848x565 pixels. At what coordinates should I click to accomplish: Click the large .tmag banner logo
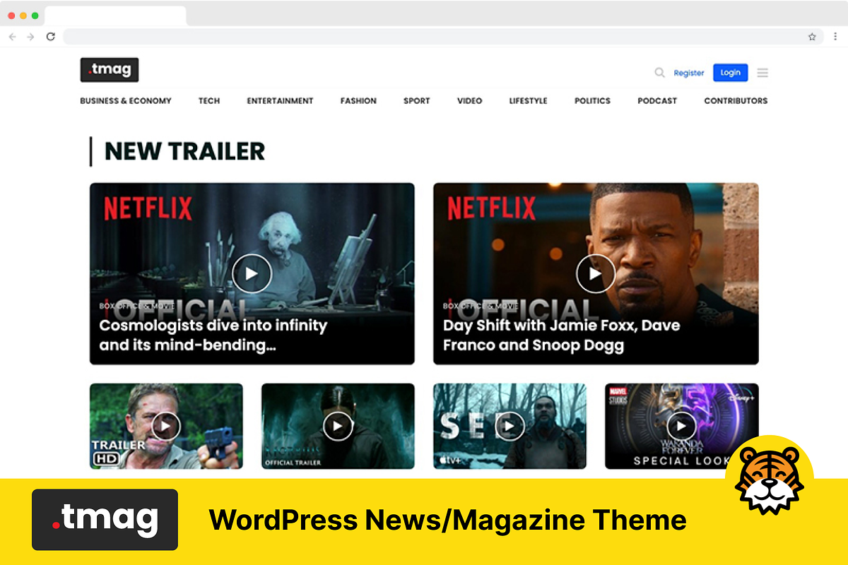point(105,520)
